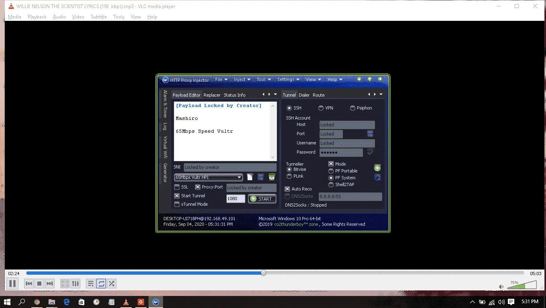The width and height of the screenshot is (546, 308).
Task: Select the SSH radio option
Action: pos(295,108)
